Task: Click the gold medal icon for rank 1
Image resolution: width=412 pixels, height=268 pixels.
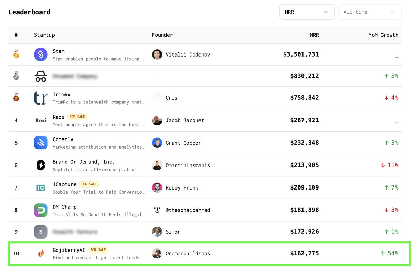Action: click(16, 54)
